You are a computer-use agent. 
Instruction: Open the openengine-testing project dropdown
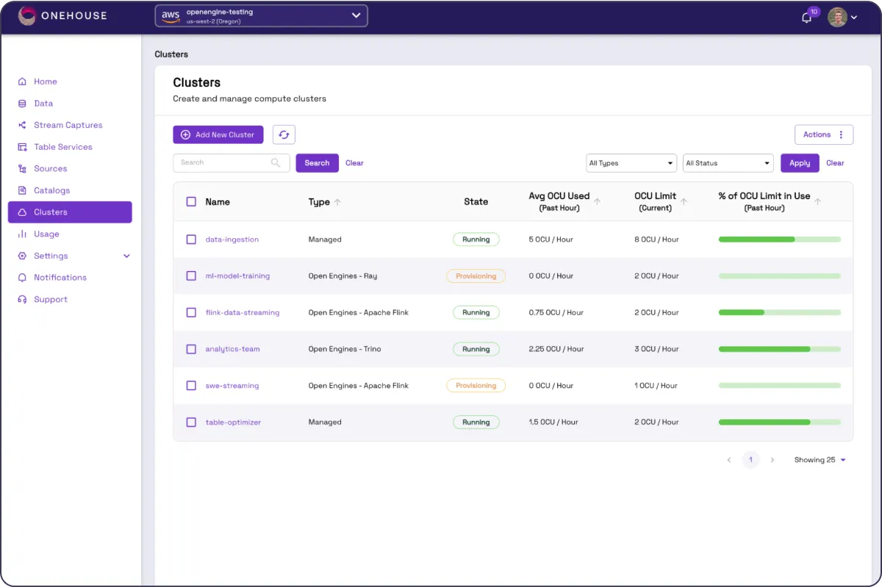click(261, 16)
